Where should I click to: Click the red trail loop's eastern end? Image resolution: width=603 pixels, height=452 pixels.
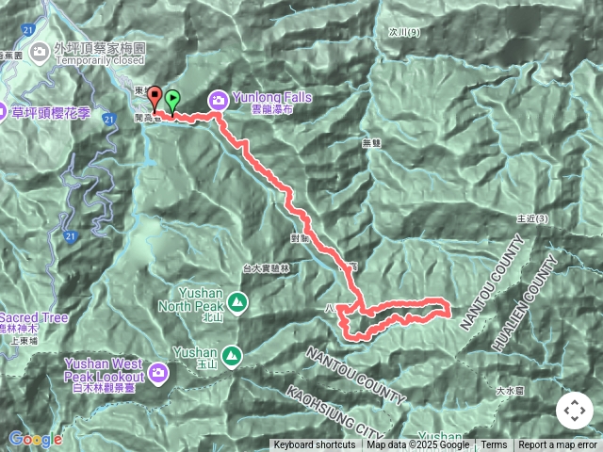448,310
